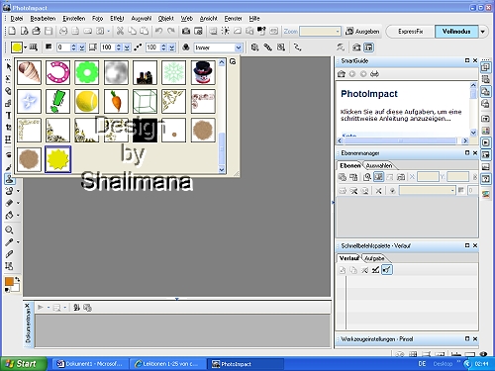495x371 pixels.
Task: Click the Paste clipboard icon
Action: [x=145, y=31]
